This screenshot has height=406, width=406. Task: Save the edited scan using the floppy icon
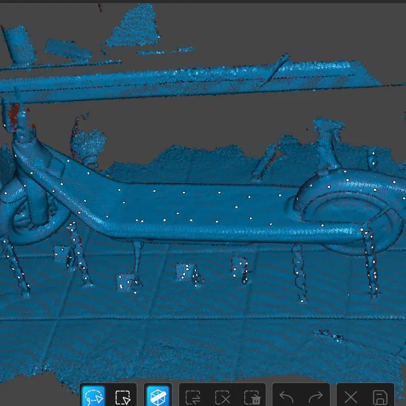coord(380,397)
